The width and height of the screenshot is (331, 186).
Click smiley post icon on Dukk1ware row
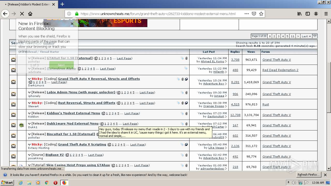21,125
